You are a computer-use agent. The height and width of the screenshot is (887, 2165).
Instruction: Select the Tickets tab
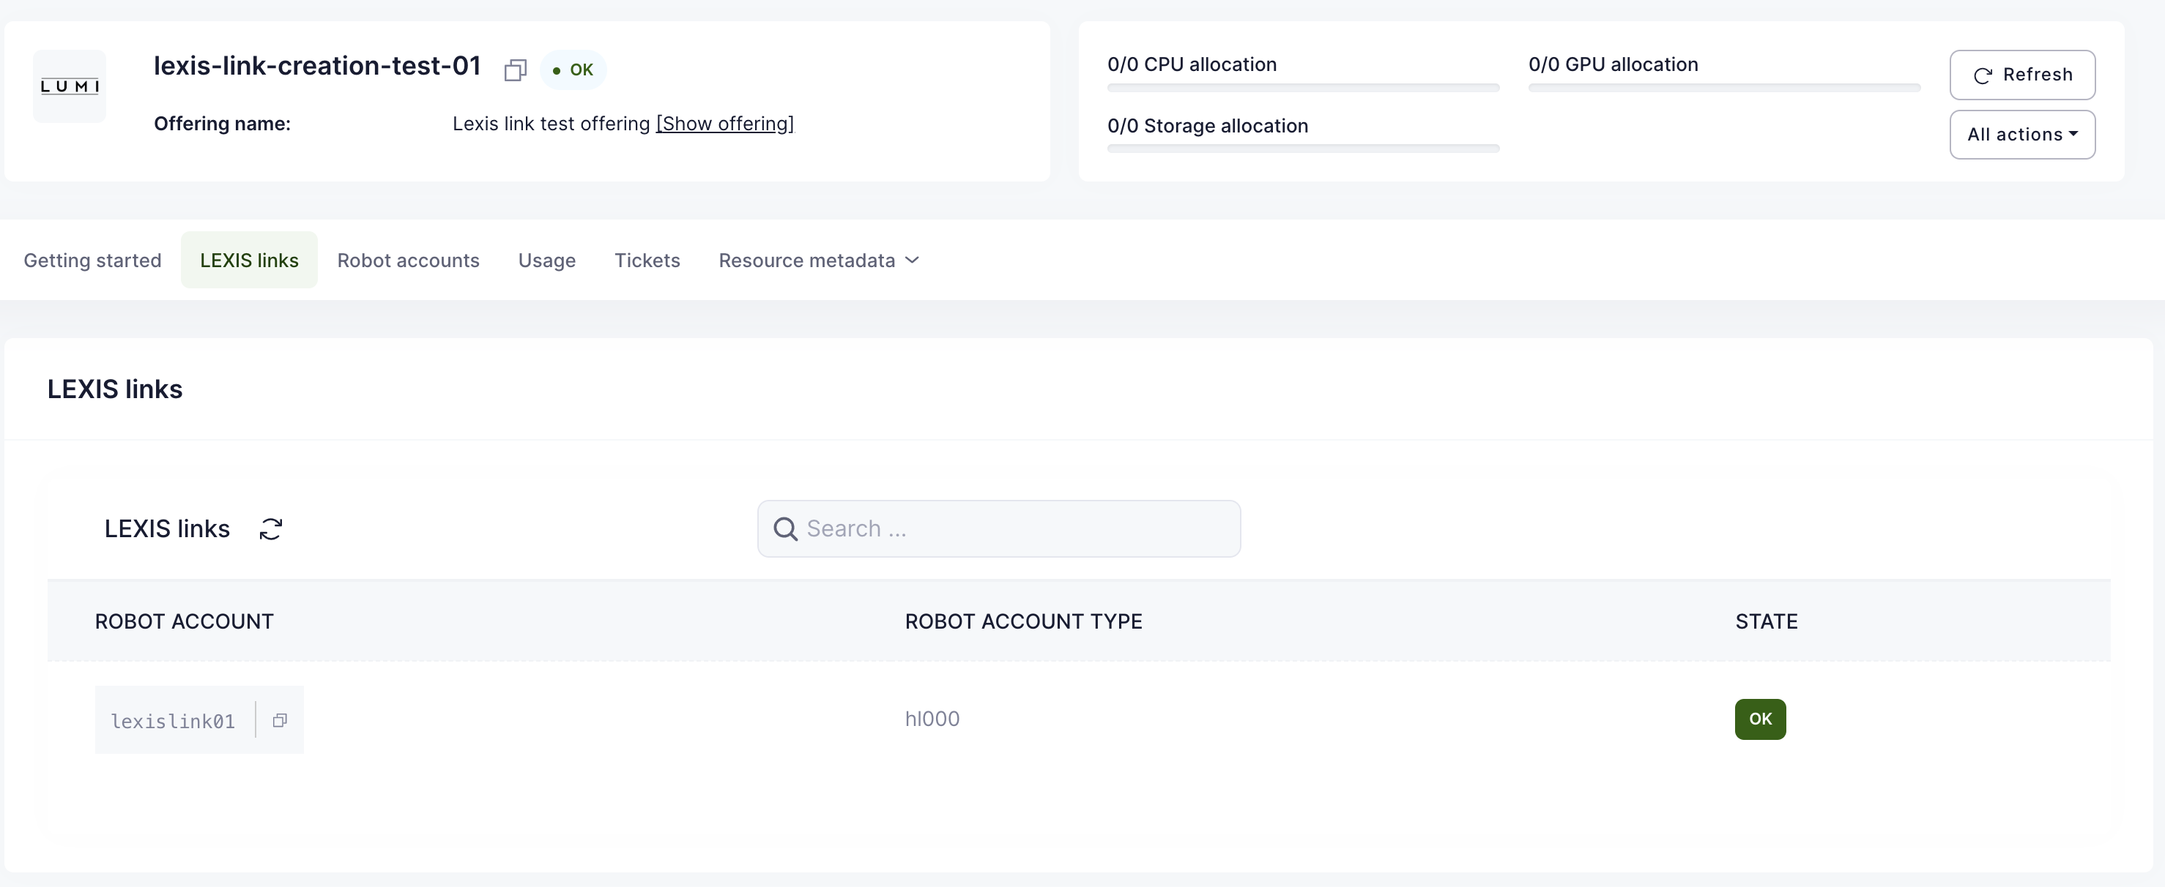pyautogui.click(x=647, y=261)
